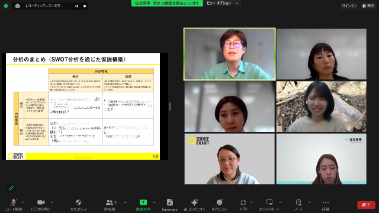The width and height of the screenshot is (379, 213).
Task: Open the View Options dropdown
Action: click(223, 3)
